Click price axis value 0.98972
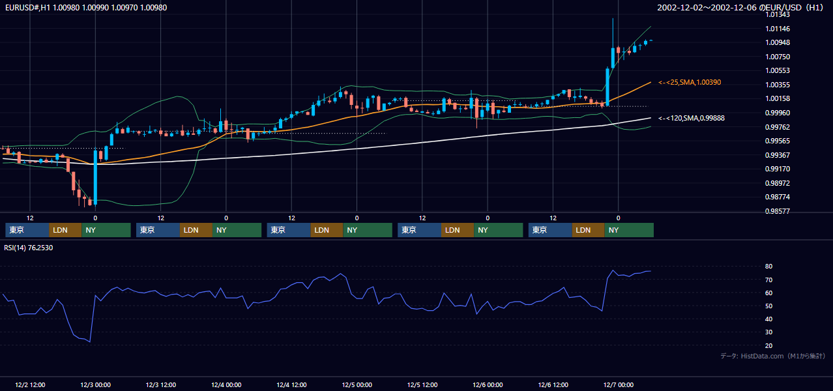Image resolution: width=833 pixels, height=391 pixels. coord(777,183)
